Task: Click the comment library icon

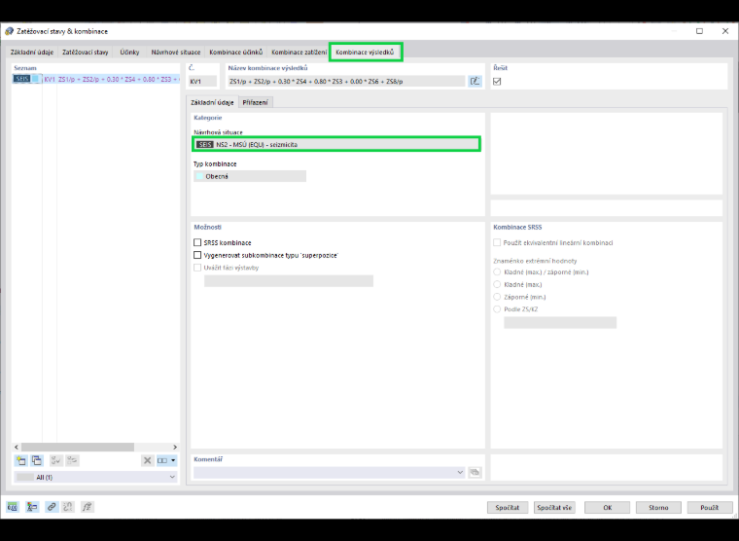Action: point(475,472)
